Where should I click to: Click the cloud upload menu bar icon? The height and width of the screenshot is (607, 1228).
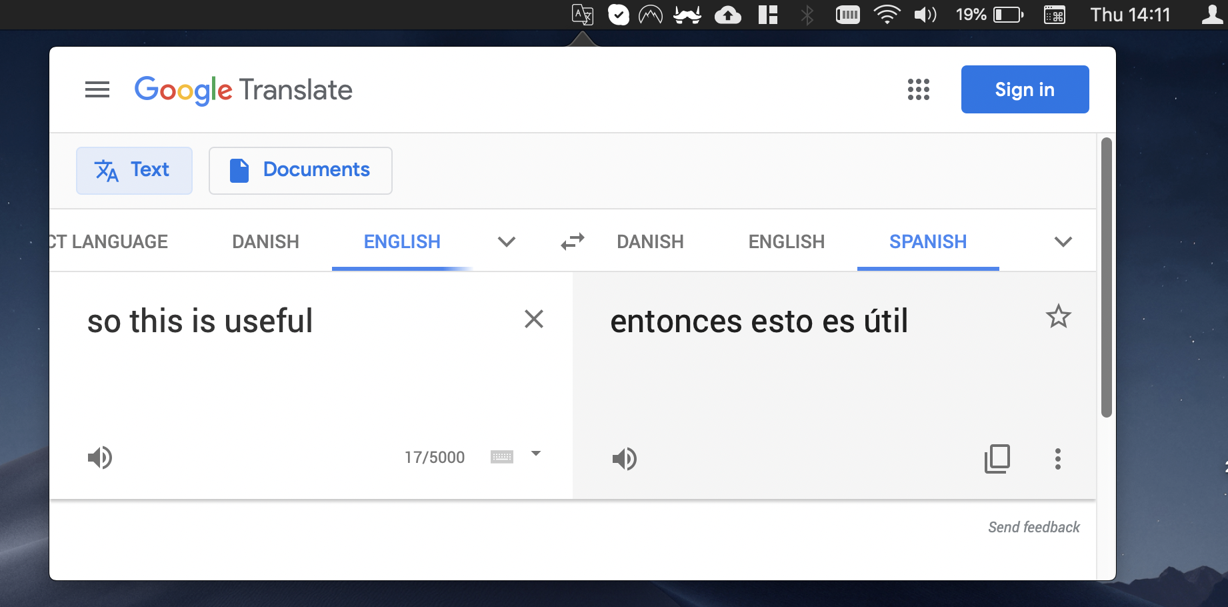(x=727, y=15)
